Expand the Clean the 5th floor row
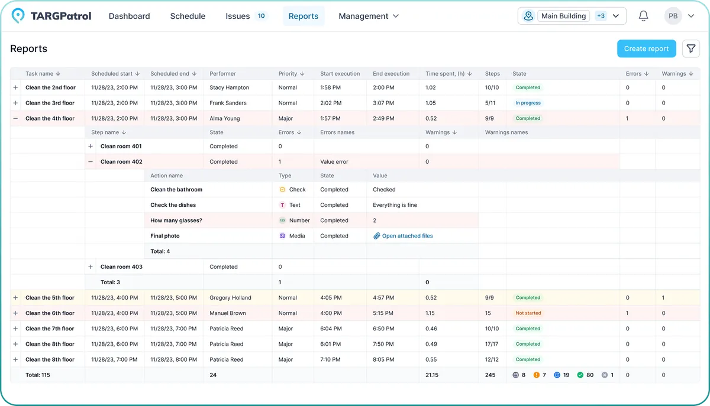The height and width of the screenshot is (406, 710). (x=15, y=297)
